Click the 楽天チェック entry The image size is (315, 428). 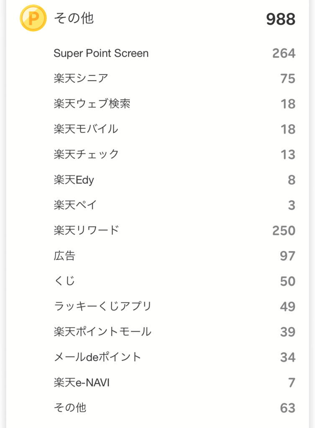[174, 155]
